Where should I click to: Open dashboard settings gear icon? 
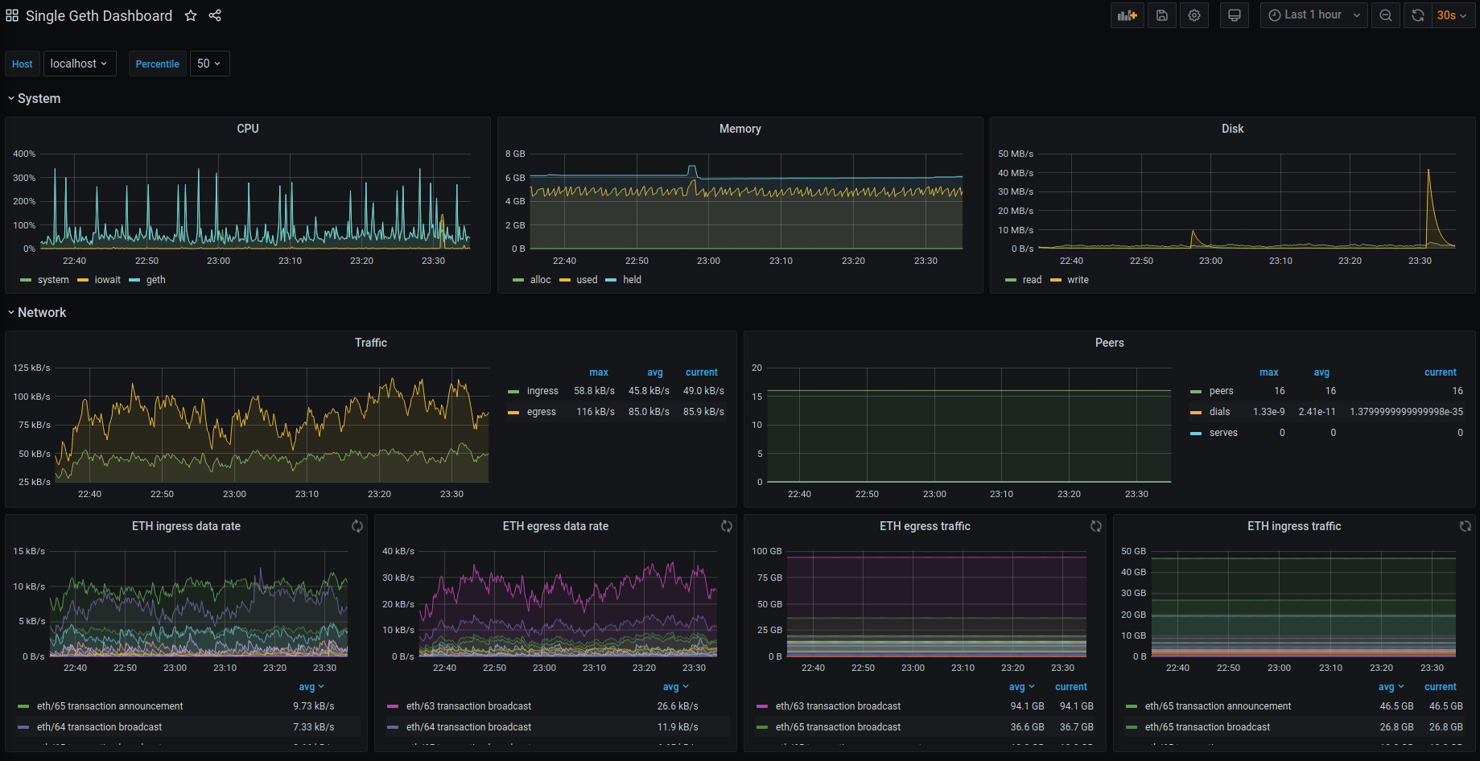click(x=1194, y=15)
